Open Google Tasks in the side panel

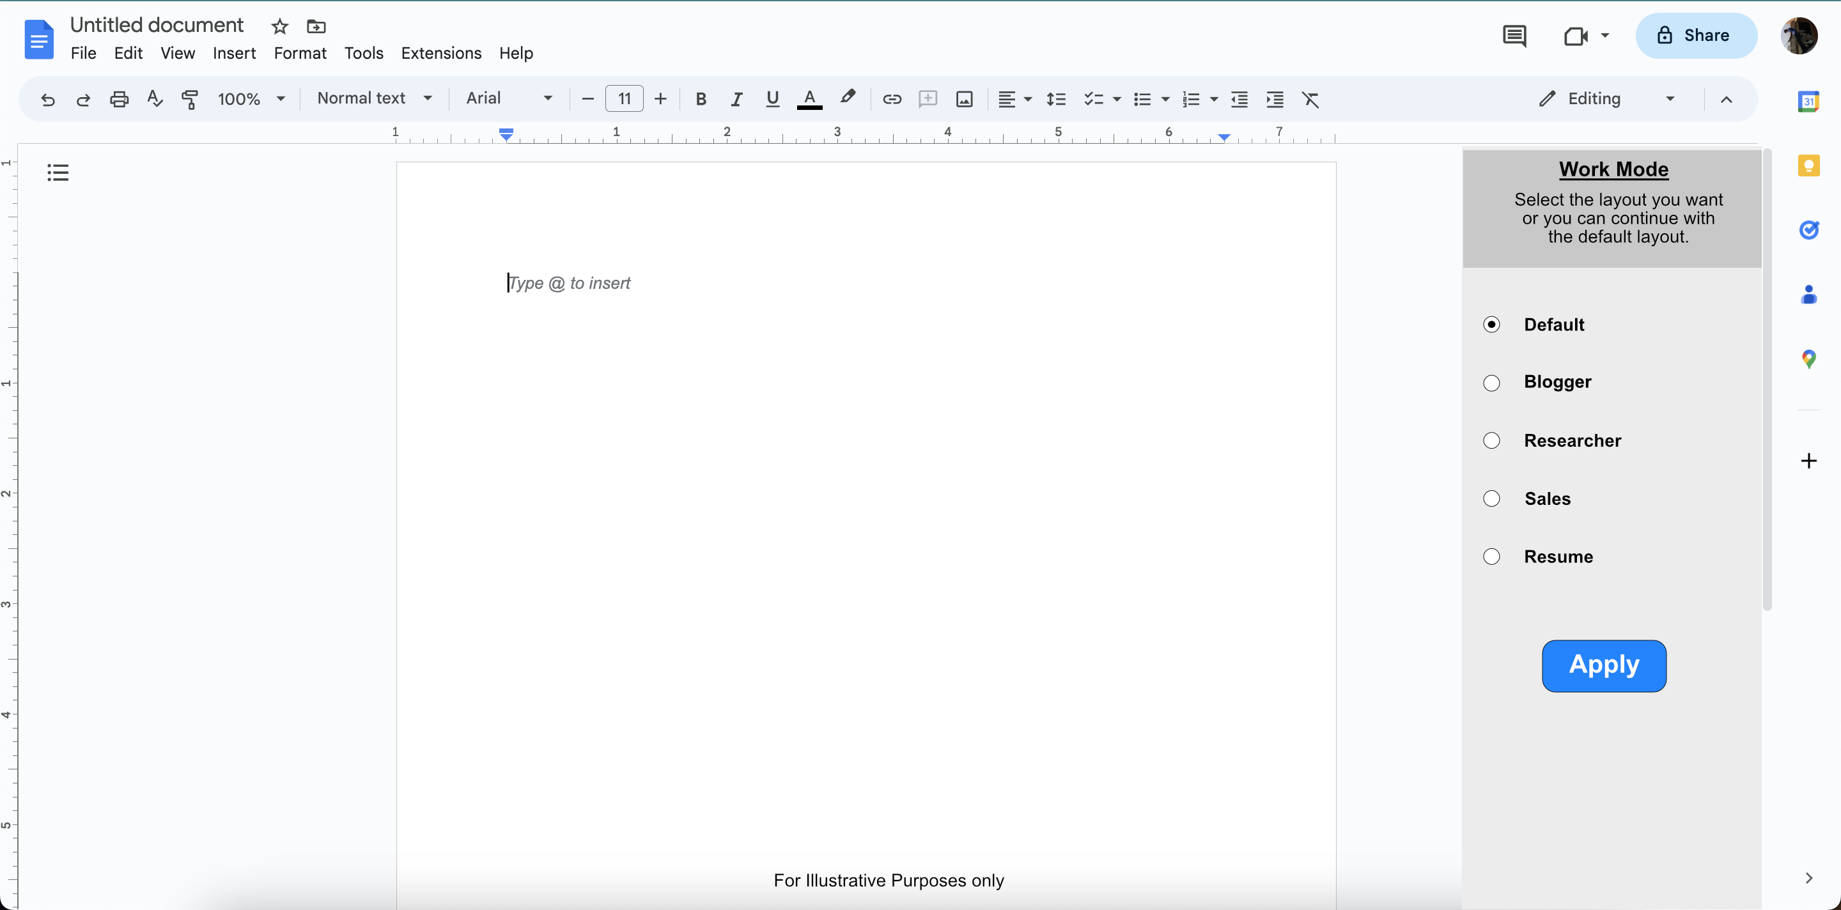tap(1808, 230)
